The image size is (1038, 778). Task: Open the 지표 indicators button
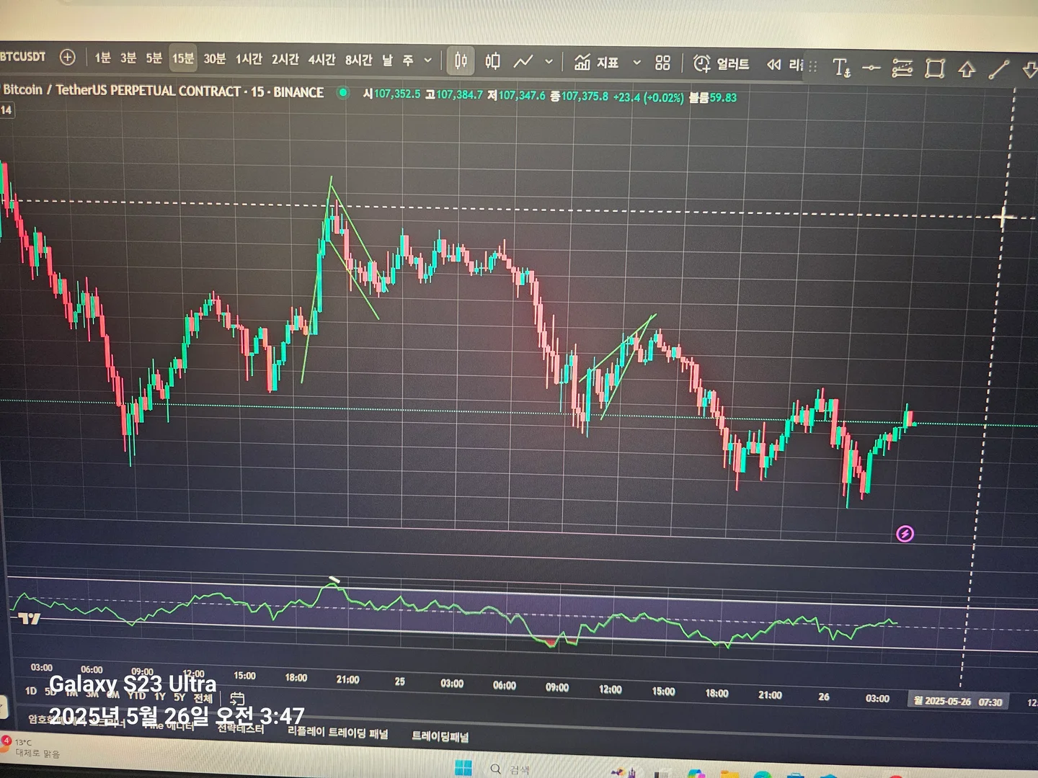[x=596, y=63]
